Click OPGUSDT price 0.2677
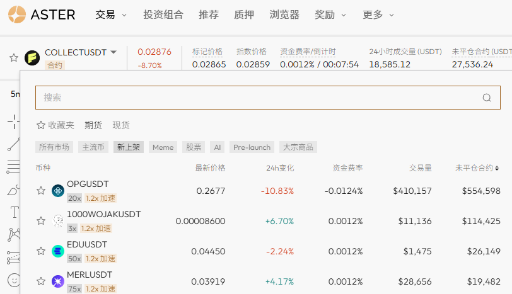Viewport: 512px width, 294px height. pyautogui.click(x=211, y=191)
